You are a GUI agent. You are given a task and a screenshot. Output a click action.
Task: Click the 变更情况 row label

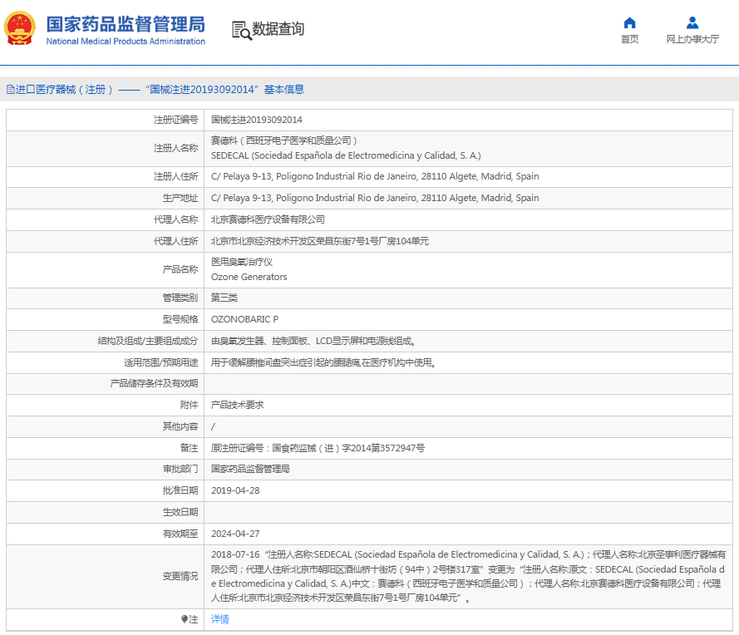180,576
